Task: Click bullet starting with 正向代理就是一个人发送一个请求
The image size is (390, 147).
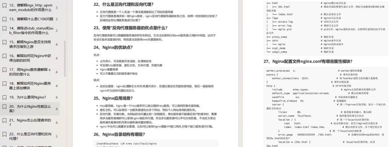Action: tap(136, 12)
